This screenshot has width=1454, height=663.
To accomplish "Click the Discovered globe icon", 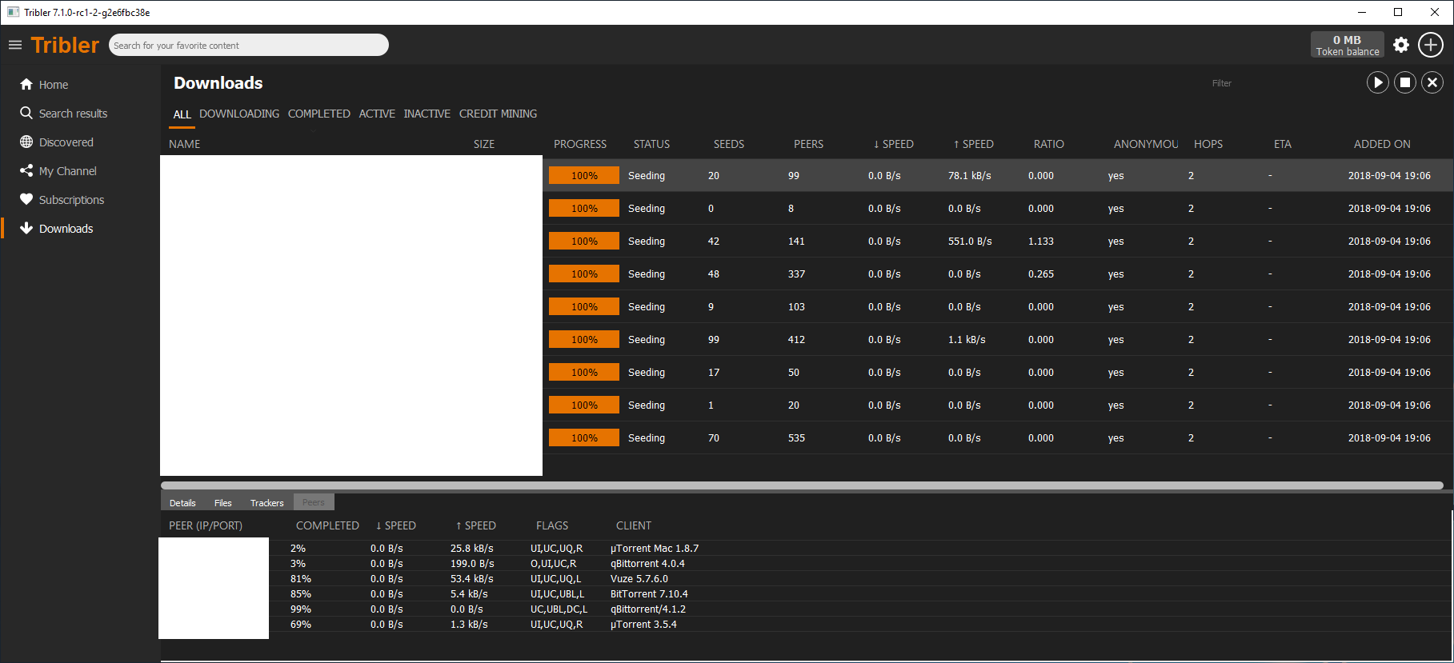I will tap(26, 142).
